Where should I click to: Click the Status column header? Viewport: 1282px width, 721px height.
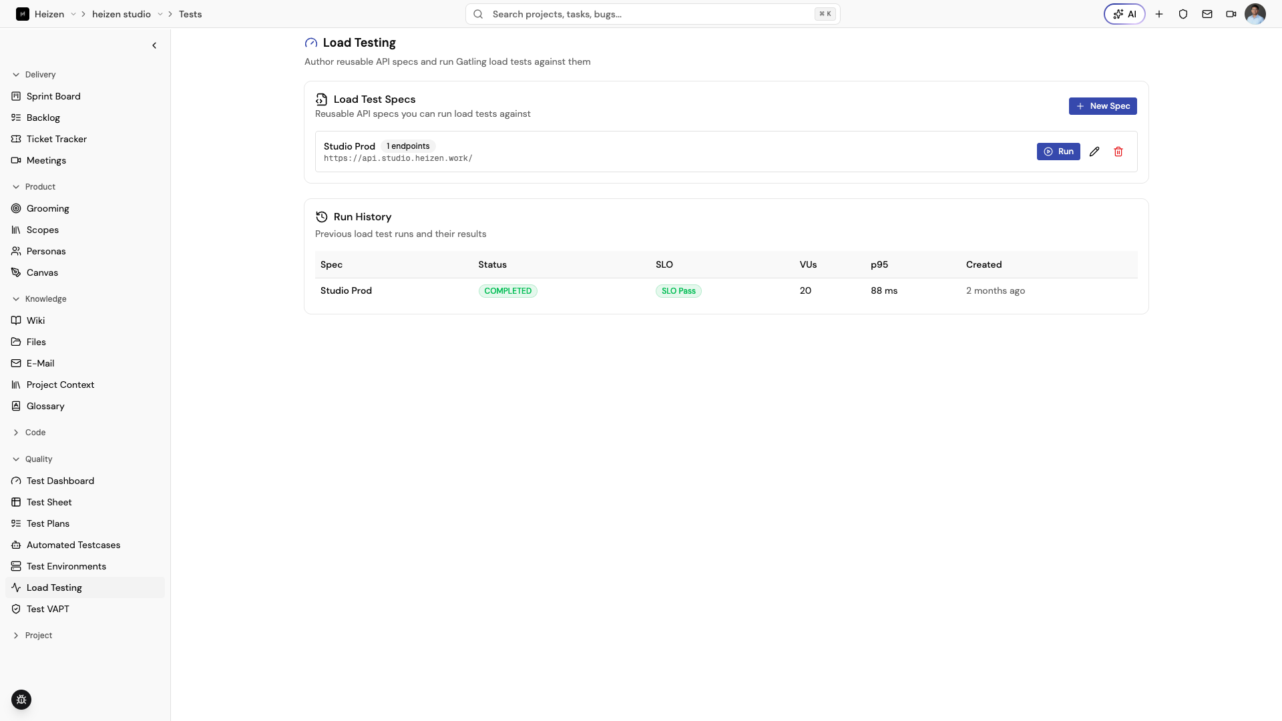pos(492,265)
